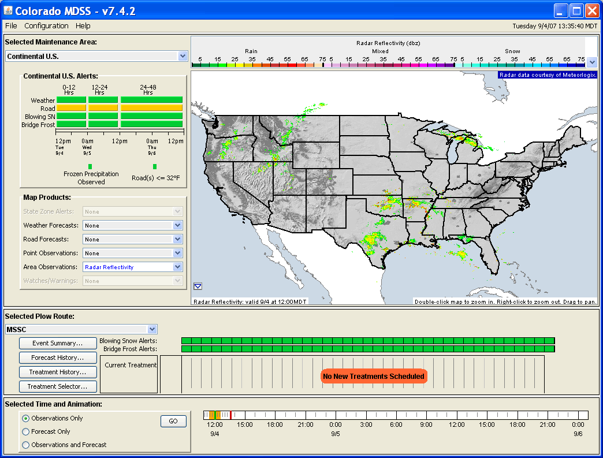Click the Bridge Frost 12-24 Hrs alert bar
Image resolution: width=603 pixels, height=458 pixels.
tap(103, 124)
